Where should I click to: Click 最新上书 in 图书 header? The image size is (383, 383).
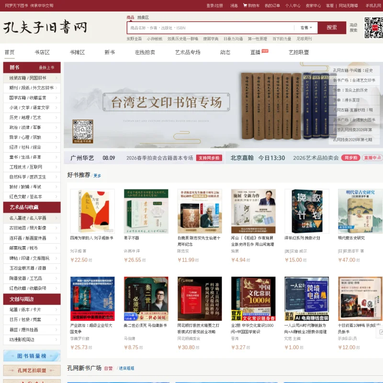(46, 68)
